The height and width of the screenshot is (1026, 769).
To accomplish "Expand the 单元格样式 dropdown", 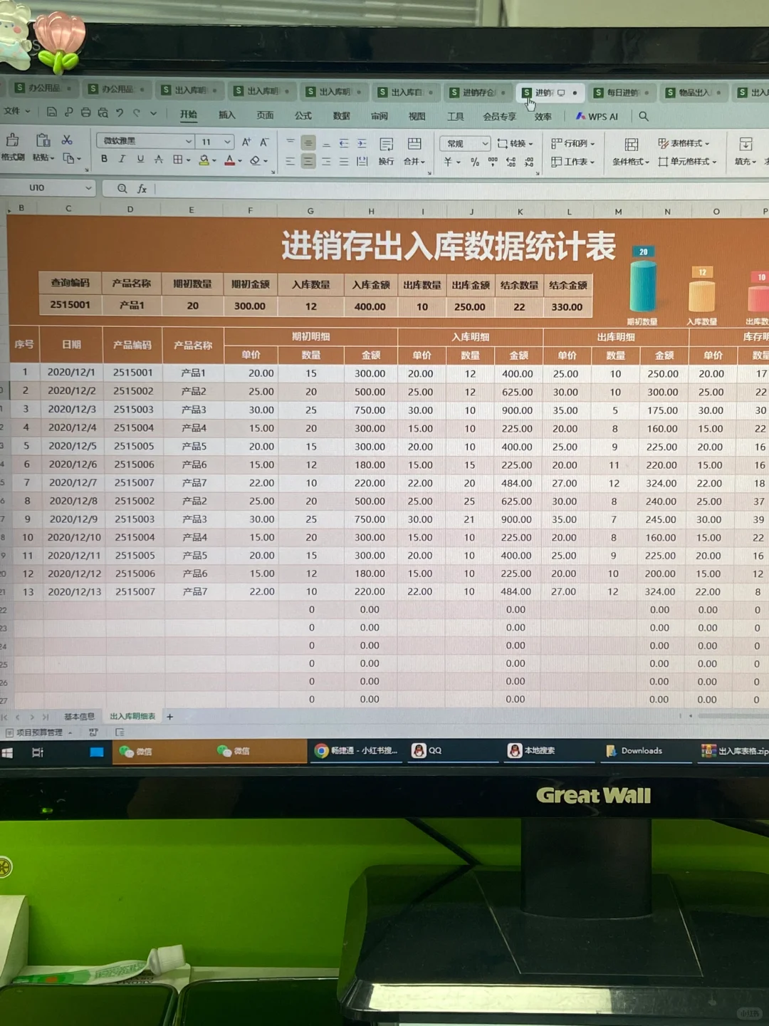I will pyautogui.click(x=714, y=162).
